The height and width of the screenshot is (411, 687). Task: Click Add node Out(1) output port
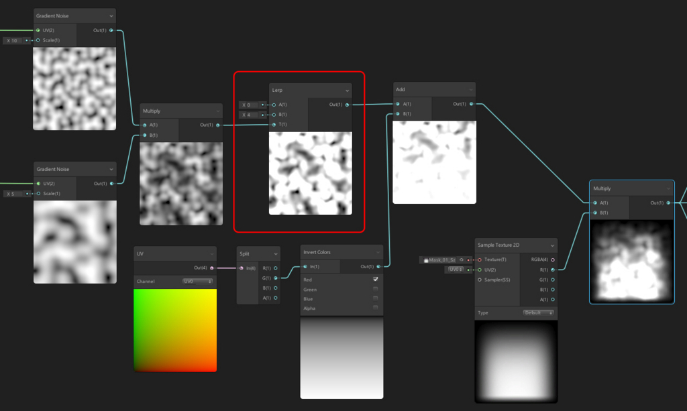(472, 104)
